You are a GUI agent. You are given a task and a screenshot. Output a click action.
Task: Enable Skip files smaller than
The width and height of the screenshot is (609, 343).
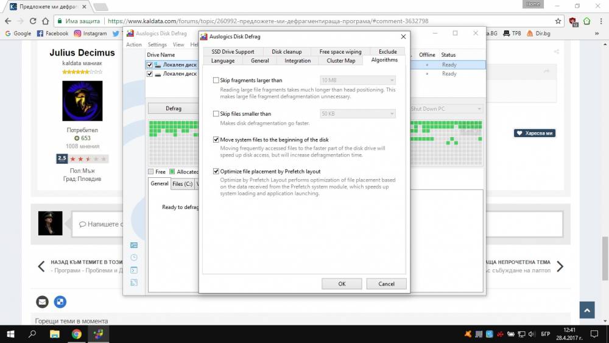coord(216,113)
